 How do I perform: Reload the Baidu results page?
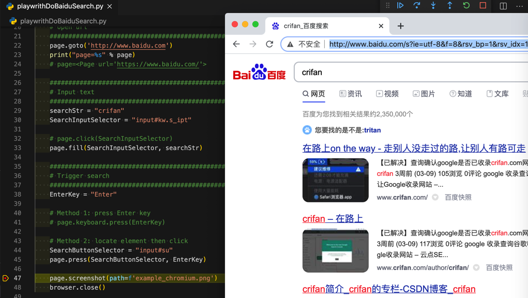[x=269, y=44]
